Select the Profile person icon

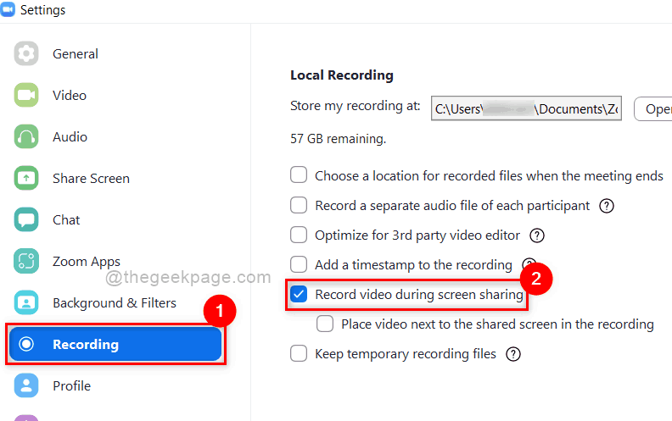(x=26, y=385)
